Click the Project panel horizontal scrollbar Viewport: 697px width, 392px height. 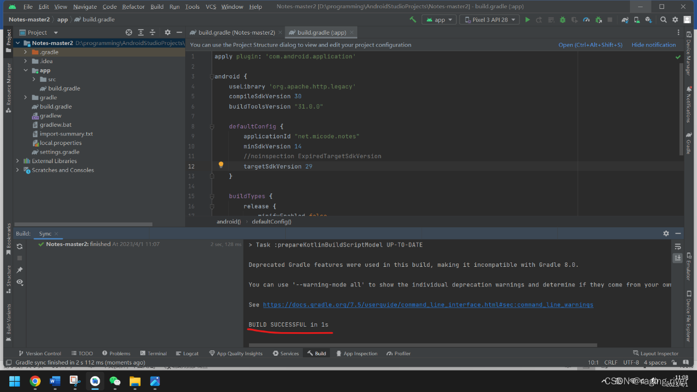click(x=84, y=224)
